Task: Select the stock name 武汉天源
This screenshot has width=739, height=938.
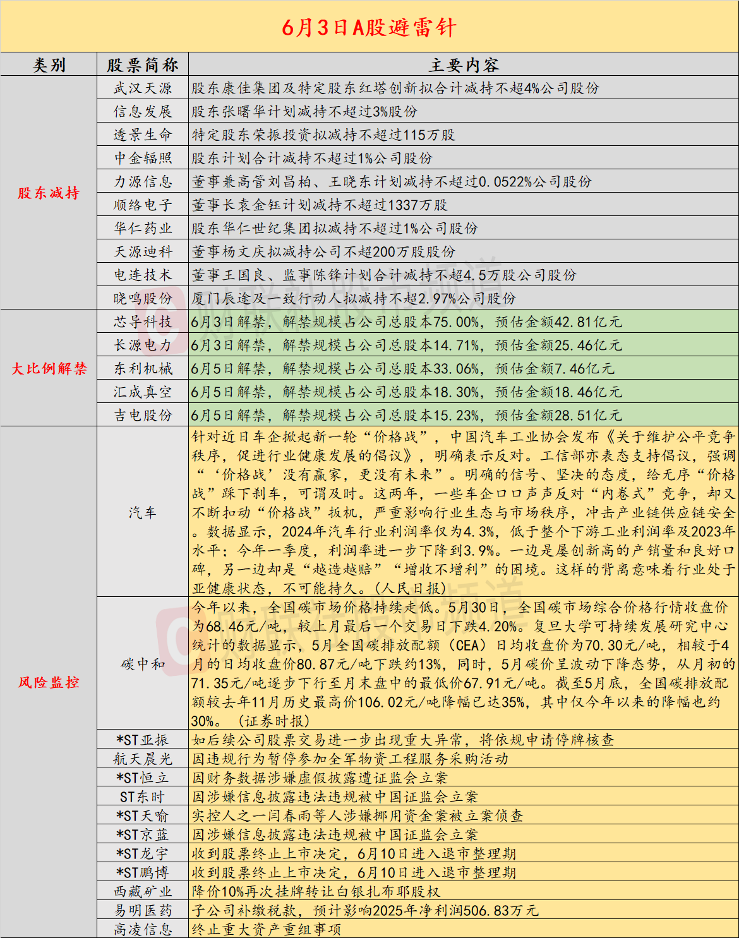Action: pos(143,88)
